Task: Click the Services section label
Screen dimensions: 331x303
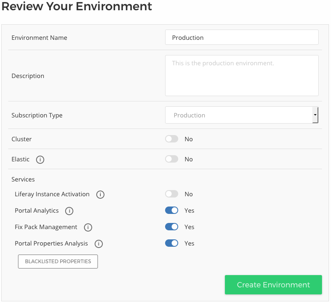Action: [x=23, y=179]
